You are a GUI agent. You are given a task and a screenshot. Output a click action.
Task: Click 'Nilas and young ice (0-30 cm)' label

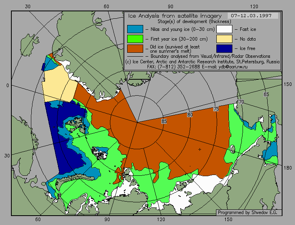(x=182, y=29)
